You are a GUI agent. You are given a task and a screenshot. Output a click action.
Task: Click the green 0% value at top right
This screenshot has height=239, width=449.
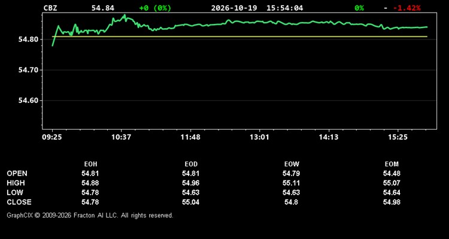tap(359, 8)
